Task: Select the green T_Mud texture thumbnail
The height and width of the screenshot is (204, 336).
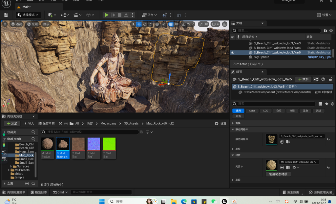Action: pyautogui.click(x=109, y=148)
